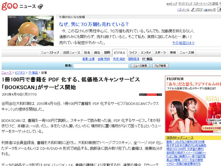Go to ニュース in the breadcrumb
The width and height of the screenshot is (221, 166).
click(7, 73)
